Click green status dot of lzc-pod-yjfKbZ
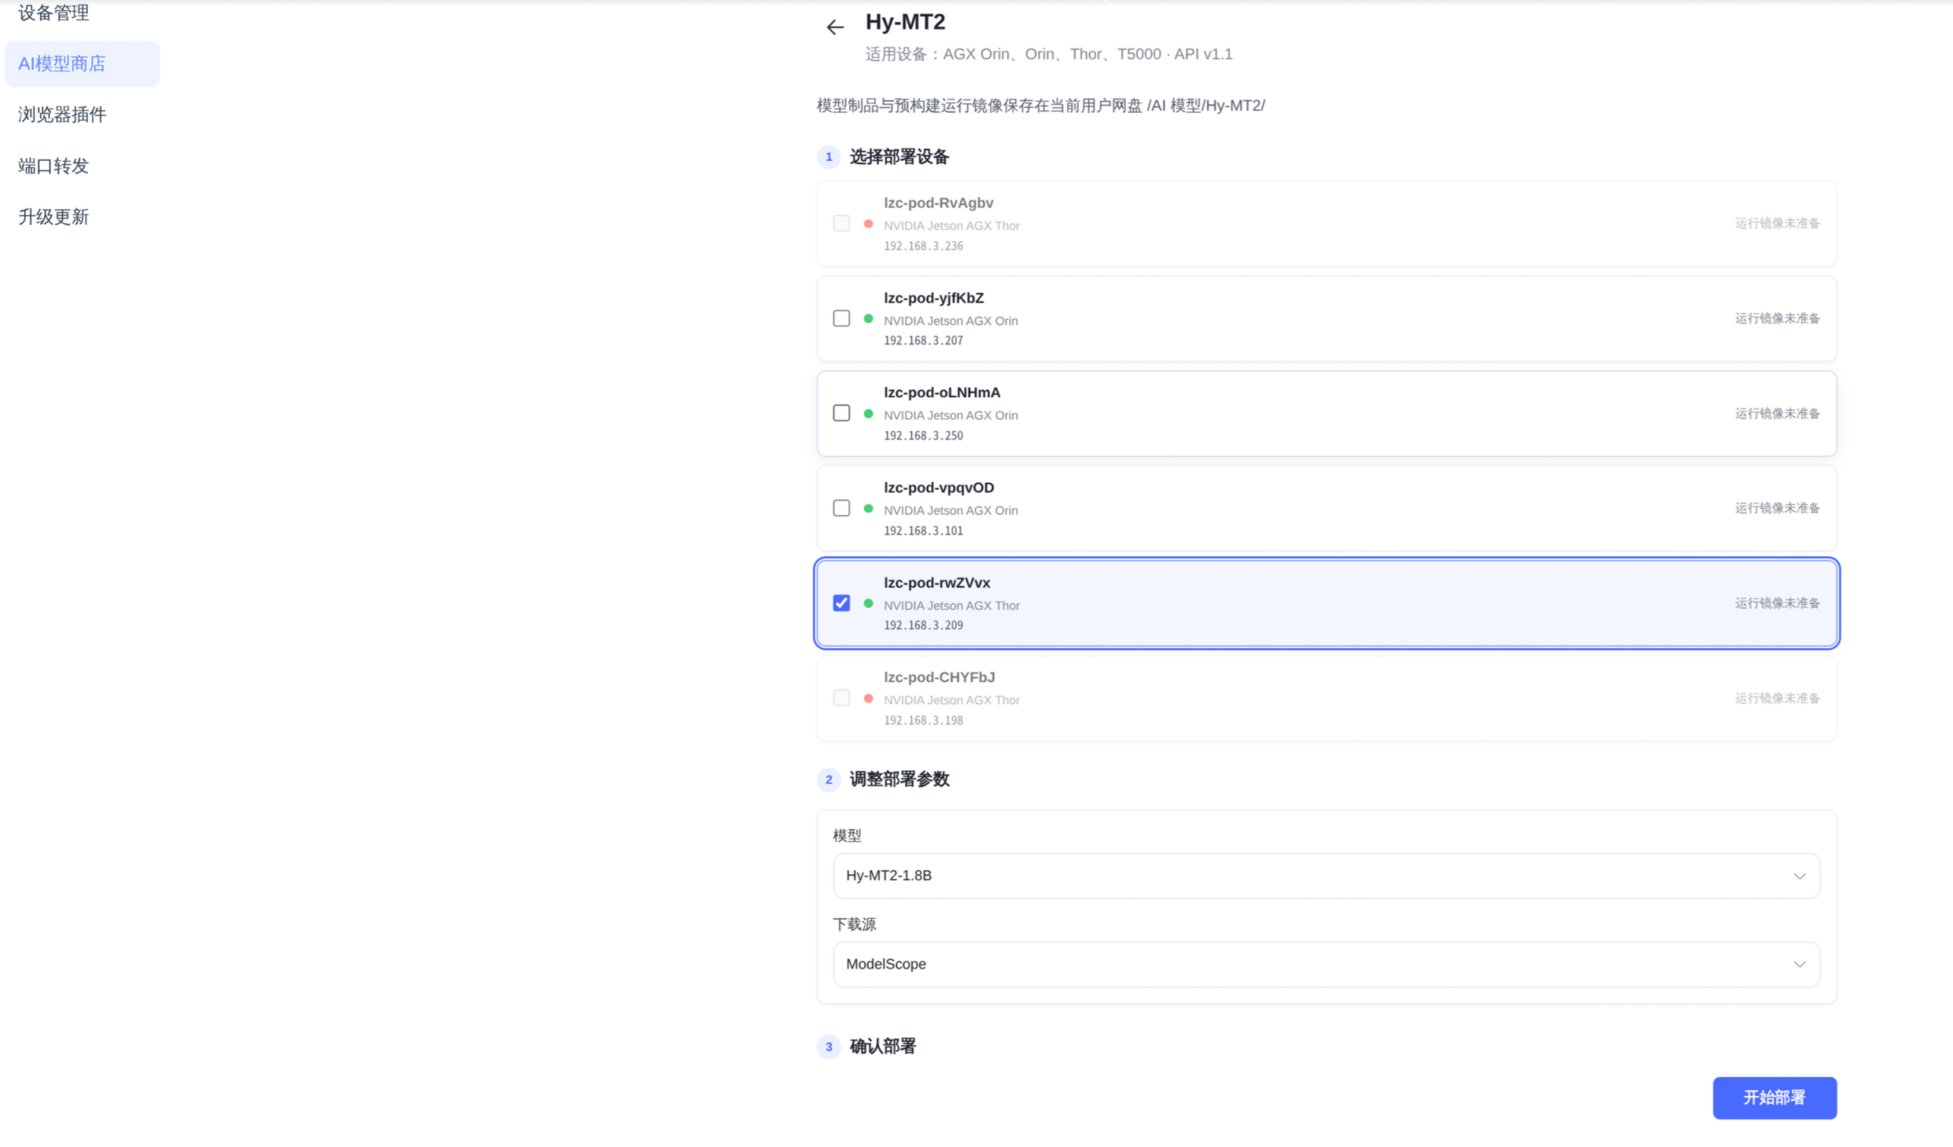This screenshot has height=1147, width=1953. (868, 319)
